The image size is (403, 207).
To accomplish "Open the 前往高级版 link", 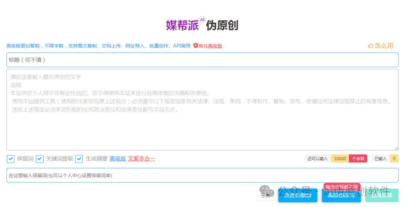I will pos(210,46).
